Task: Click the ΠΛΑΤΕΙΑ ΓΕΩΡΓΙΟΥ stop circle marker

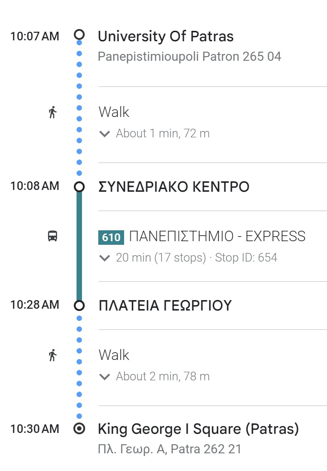Action: pyautogui.click(x=79, y=306)
